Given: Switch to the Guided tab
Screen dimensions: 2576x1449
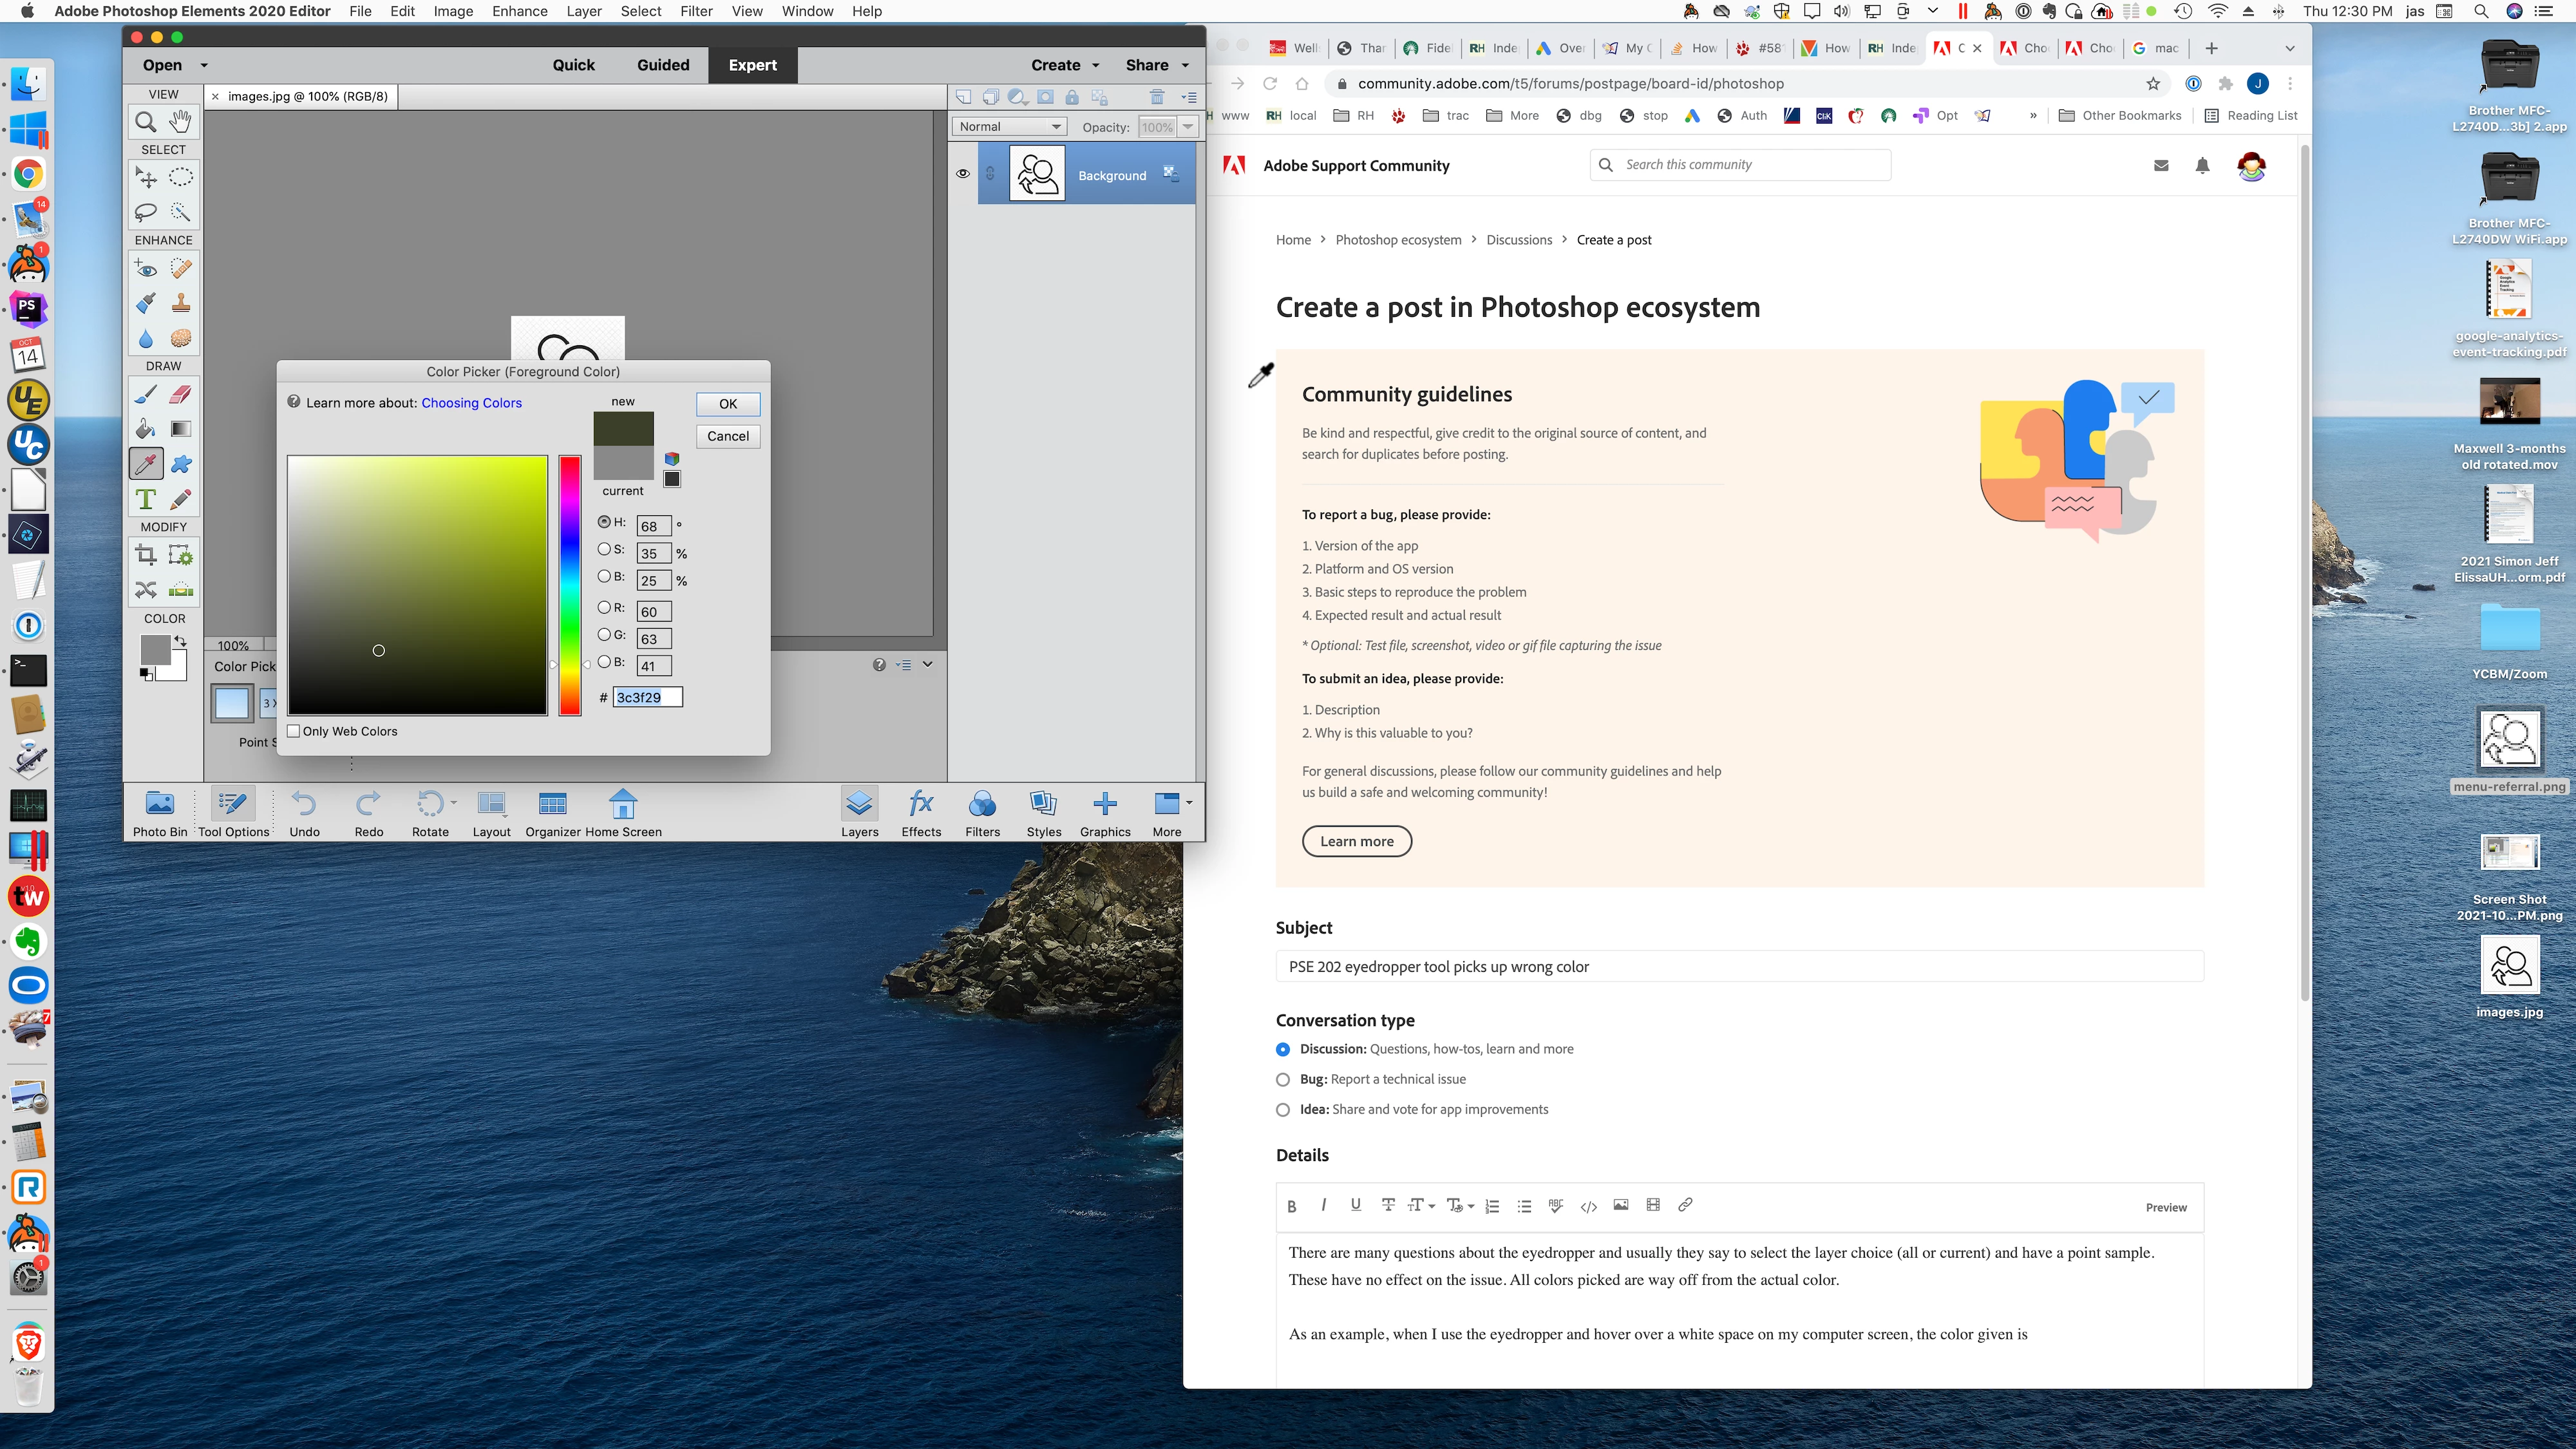Looking at the screenshot, I should coord(663,65).
